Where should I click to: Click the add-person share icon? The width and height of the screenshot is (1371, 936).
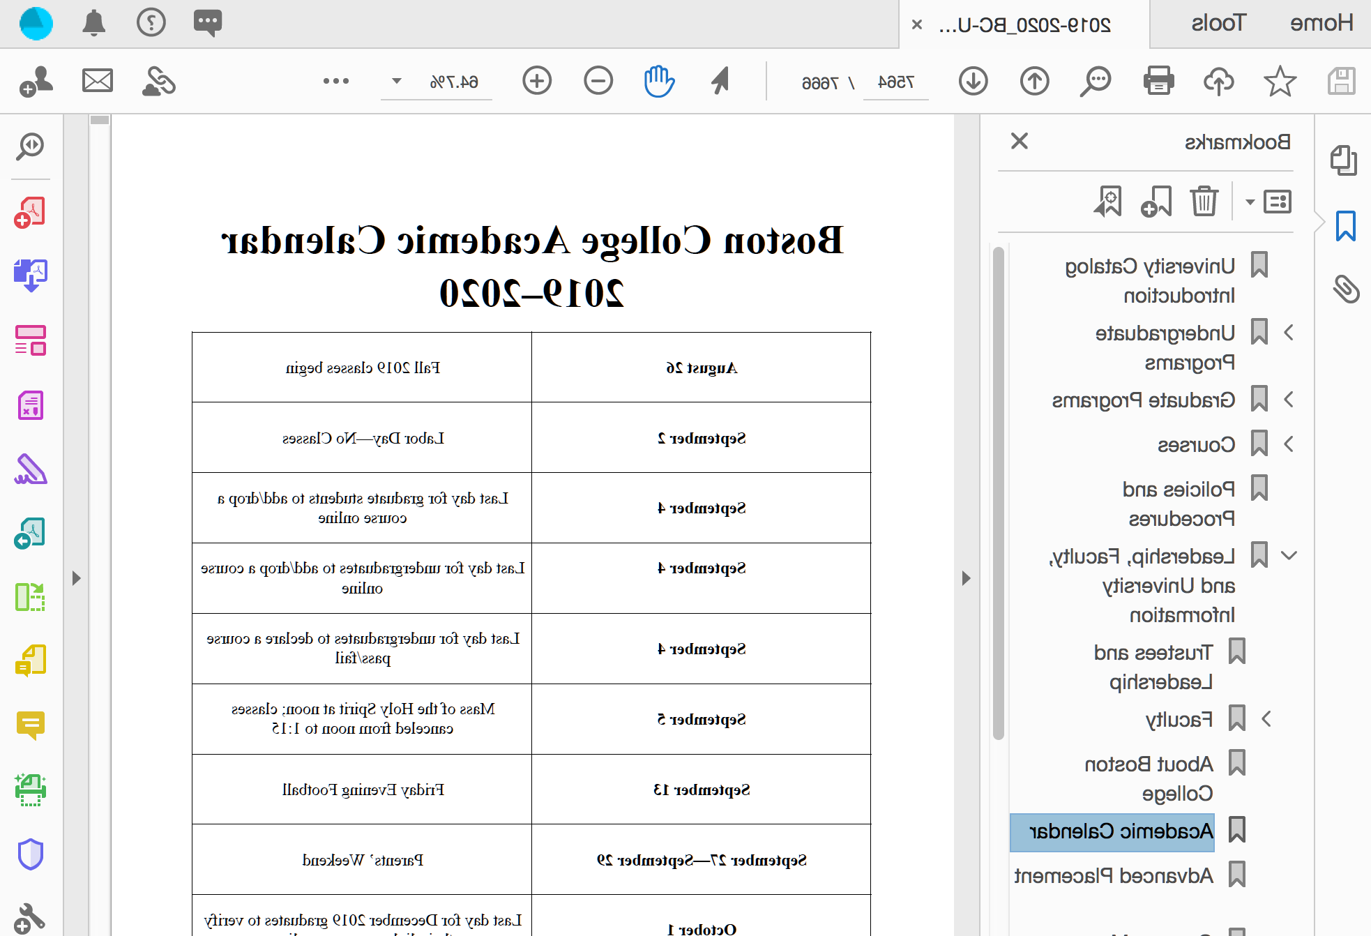(36, 81)
